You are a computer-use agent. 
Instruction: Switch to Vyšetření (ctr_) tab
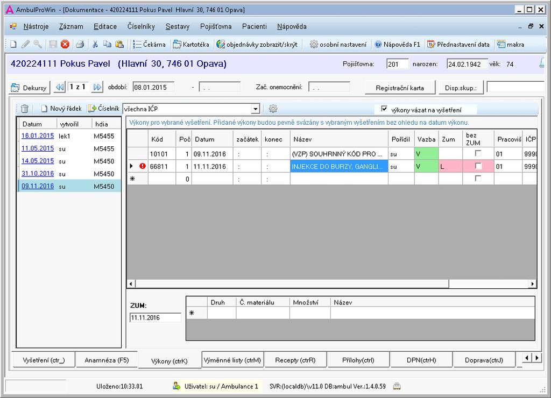tap(44, 360)
